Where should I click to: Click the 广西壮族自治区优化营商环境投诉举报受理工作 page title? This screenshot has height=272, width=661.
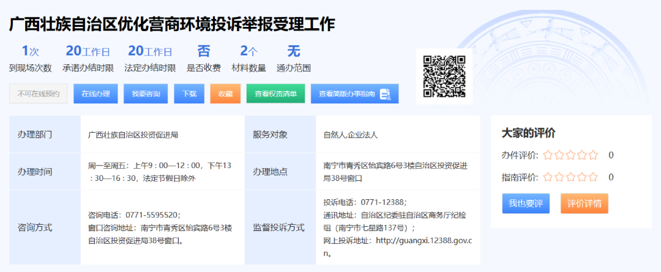click(x=172, y=24)
